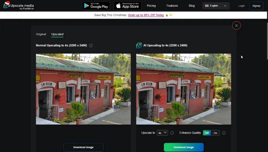Switch to the Original tab
268x152 pixels.
[41, 34]
